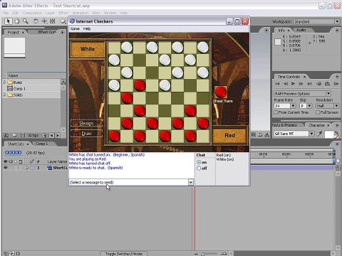This screenshot has height=256, width=342.
Task: Click loop option icon in Time Controls
Action: click(327, 84)
